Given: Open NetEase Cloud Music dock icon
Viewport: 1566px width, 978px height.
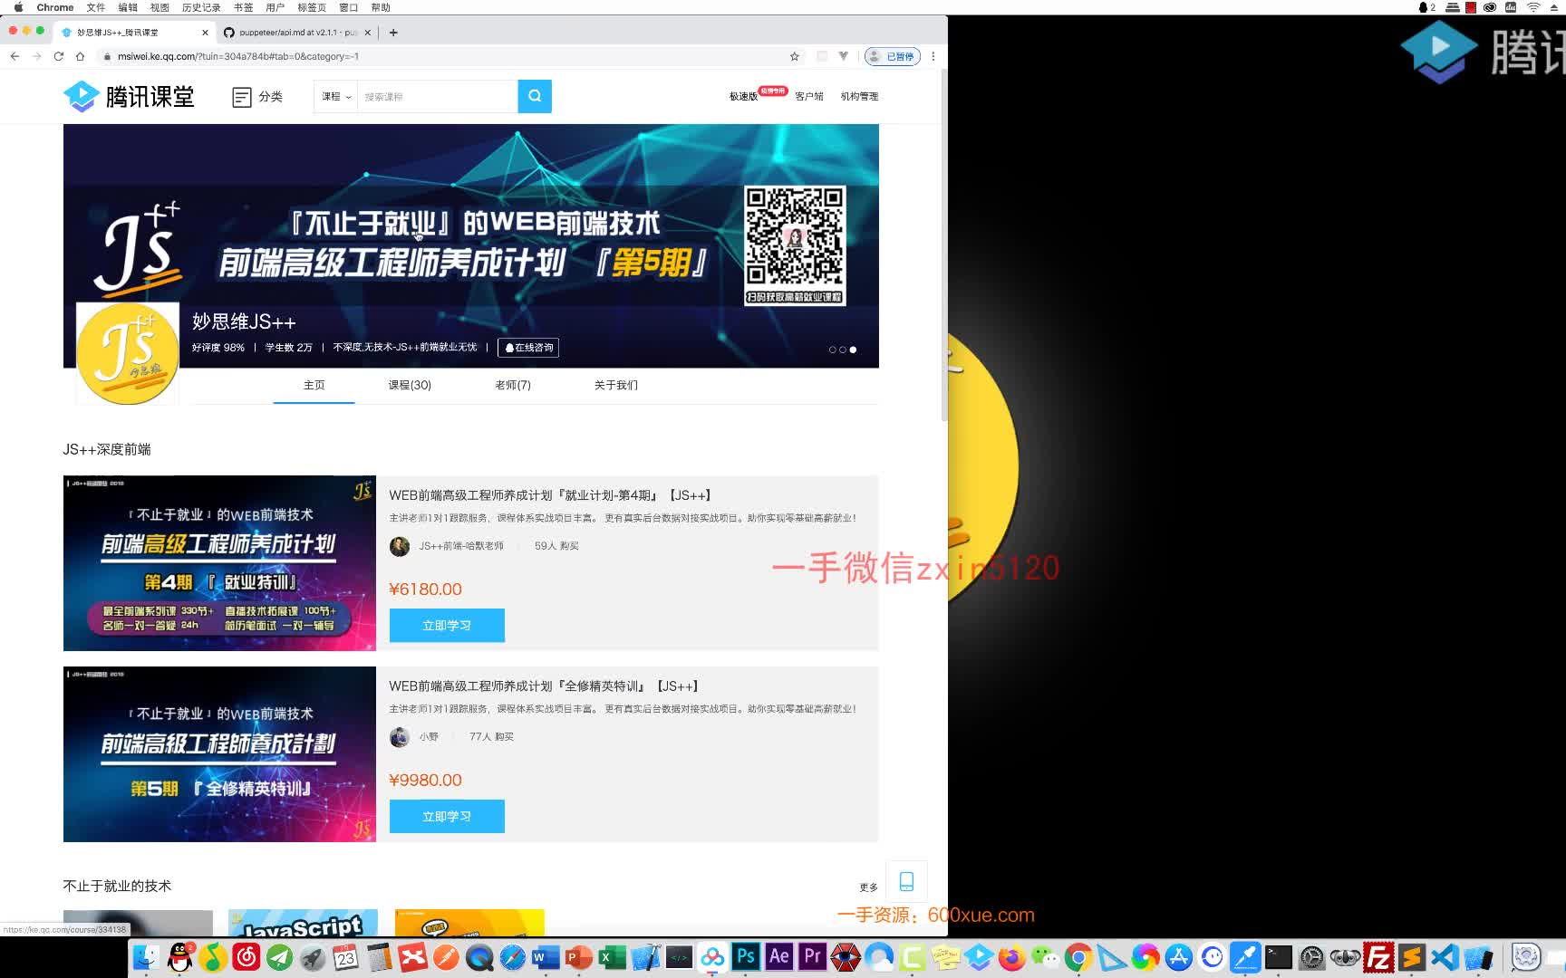Looking at the screenshot, I should (x=246, y=957).
